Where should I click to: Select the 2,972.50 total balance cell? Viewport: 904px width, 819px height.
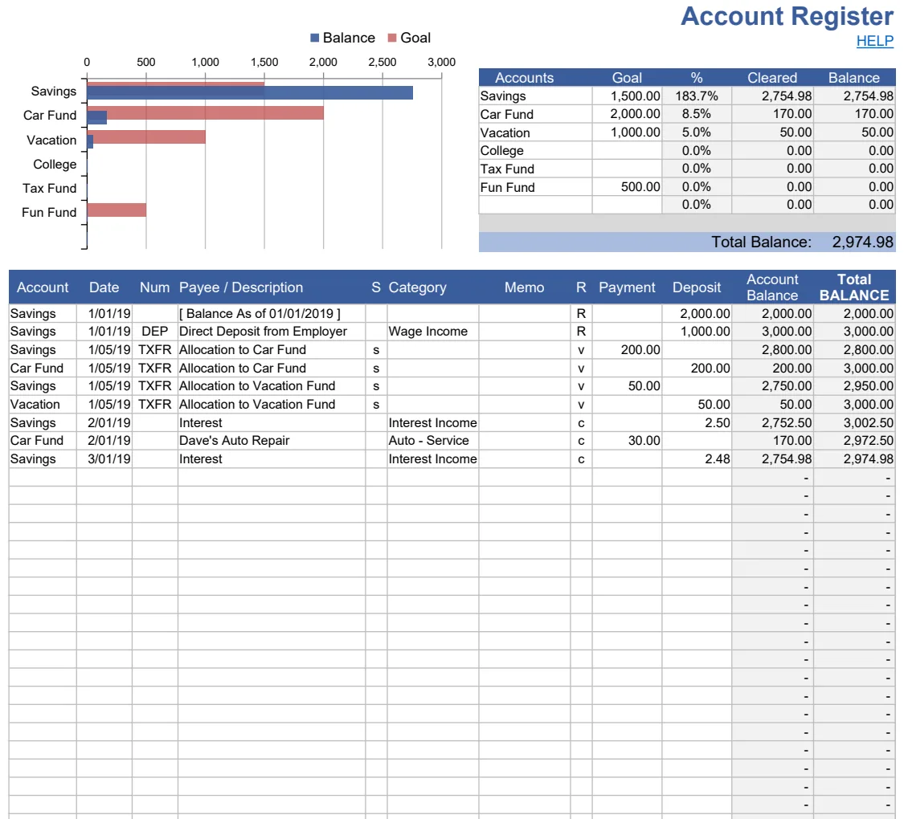[x=854, y=441]
